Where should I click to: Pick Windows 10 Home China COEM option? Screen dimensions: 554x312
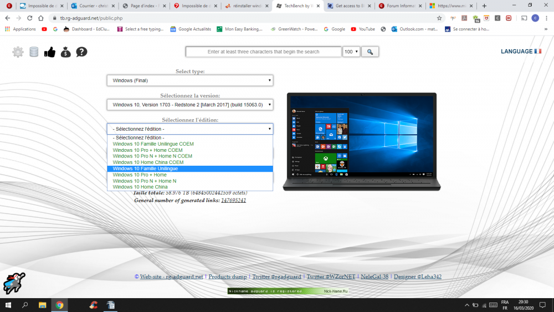pos(148,162)
